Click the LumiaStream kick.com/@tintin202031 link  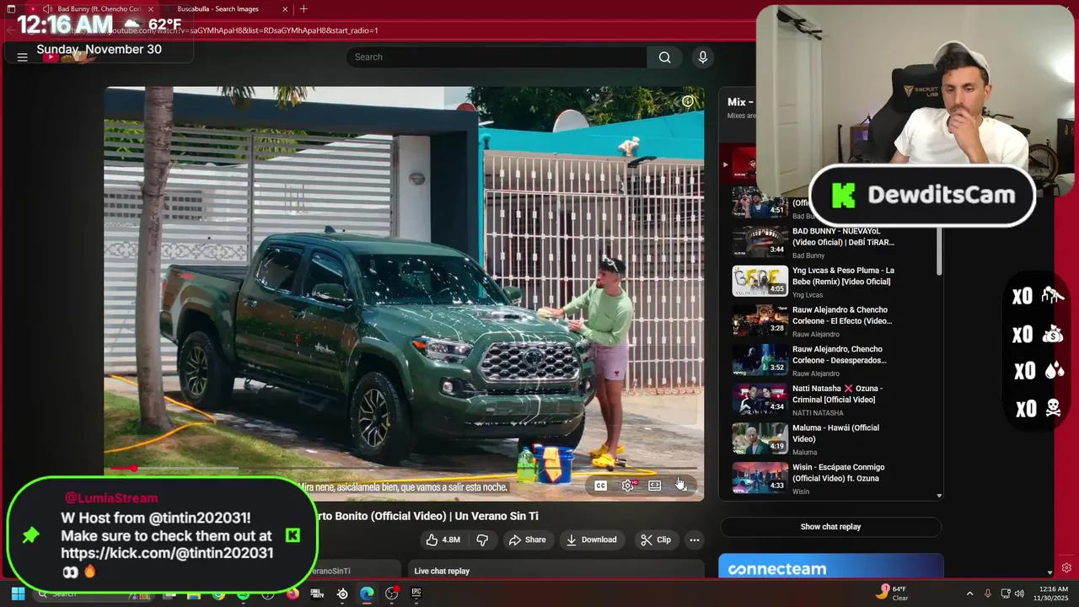pyautogui.click(x=167, y=554)
